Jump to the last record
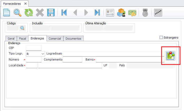 (97, 12)
